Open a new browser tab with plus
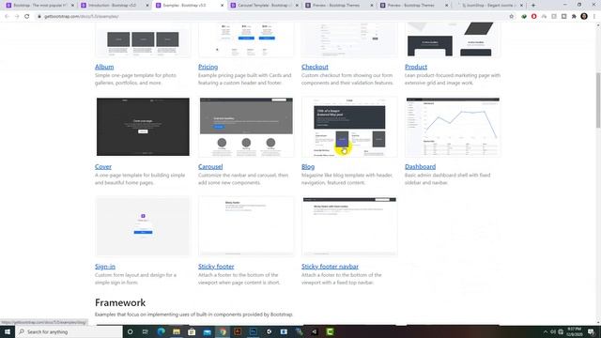 tap(533, 6)
